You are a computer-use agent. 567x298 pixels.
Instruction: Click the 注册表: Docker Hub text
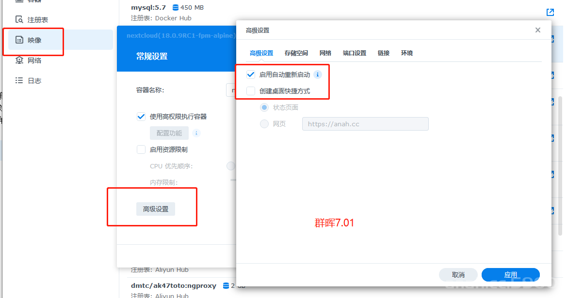[x=162, y=18]
